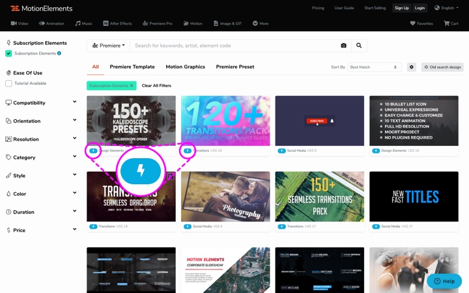Remove the Subscription Elements filter chip

pos(132,85)
